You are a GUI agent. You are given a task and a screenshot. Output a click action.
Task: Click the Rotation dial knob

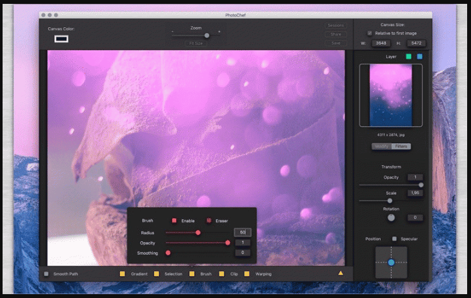tap(391, 217)
